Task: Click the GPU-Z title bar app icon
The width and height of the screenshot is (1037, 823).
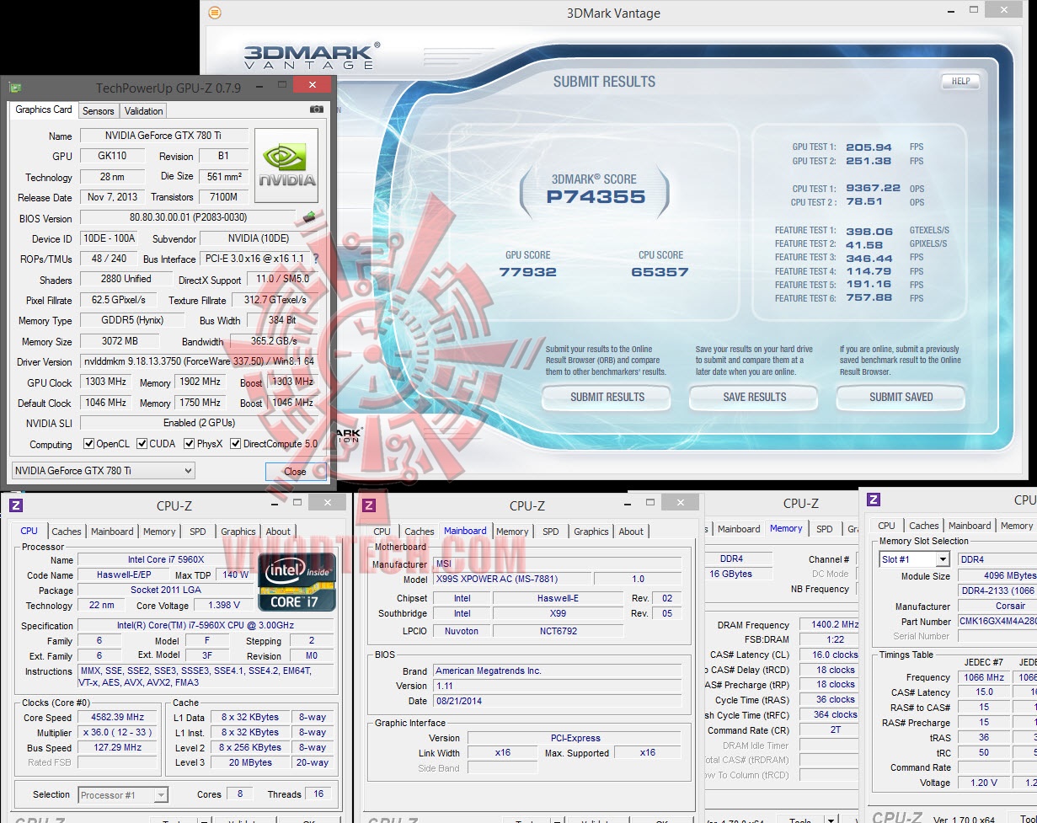Action: (x=15, y=87)
